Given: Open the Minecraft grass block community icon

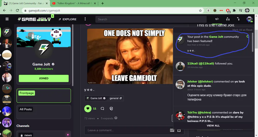Looking at the screenshot, I should [x=7, y=133].
